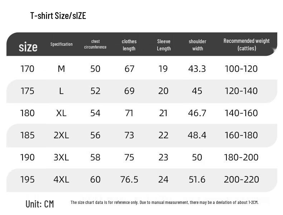Click the size chart disclaimer text
This screenshot has height=215, width=283.
164,202
